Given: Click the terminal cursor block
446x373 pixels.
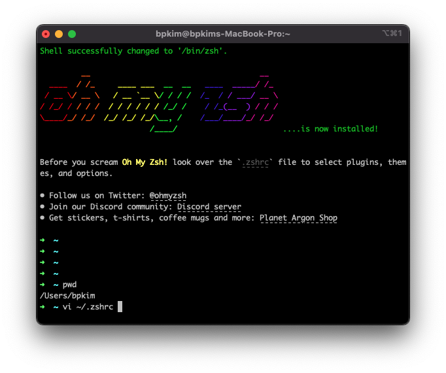Looking at the screenshot, I should [x=120, y=307].
